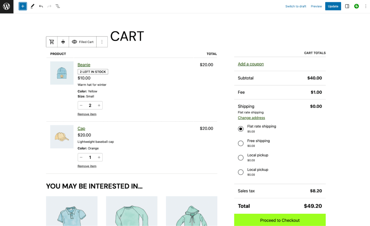Undo the last change

pos(41,6)
